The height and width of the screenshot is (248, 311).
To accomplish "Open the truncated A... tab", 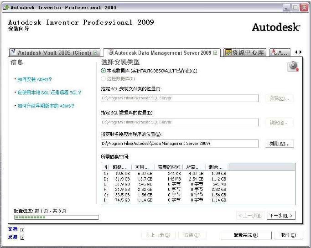I will click(x=280, y=52).
